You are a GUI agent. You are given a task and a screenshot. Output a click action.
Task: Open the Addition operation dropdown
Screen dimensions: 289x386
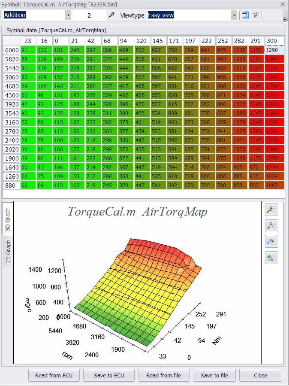tap(68, 15)
